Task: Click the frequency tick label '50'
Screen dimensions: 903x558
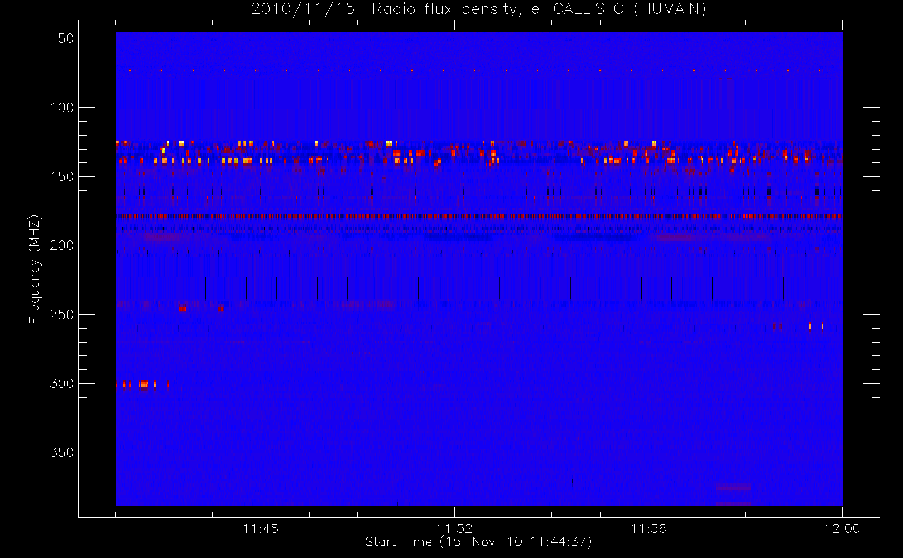Action: point(66,39)
